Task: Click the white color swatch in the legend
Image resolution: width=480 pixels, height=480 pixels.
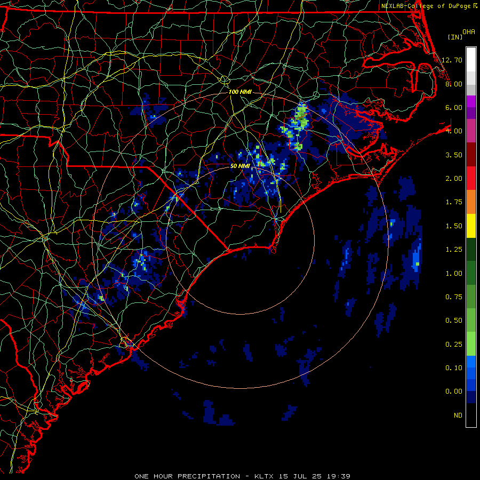Action: coord(471,60)
